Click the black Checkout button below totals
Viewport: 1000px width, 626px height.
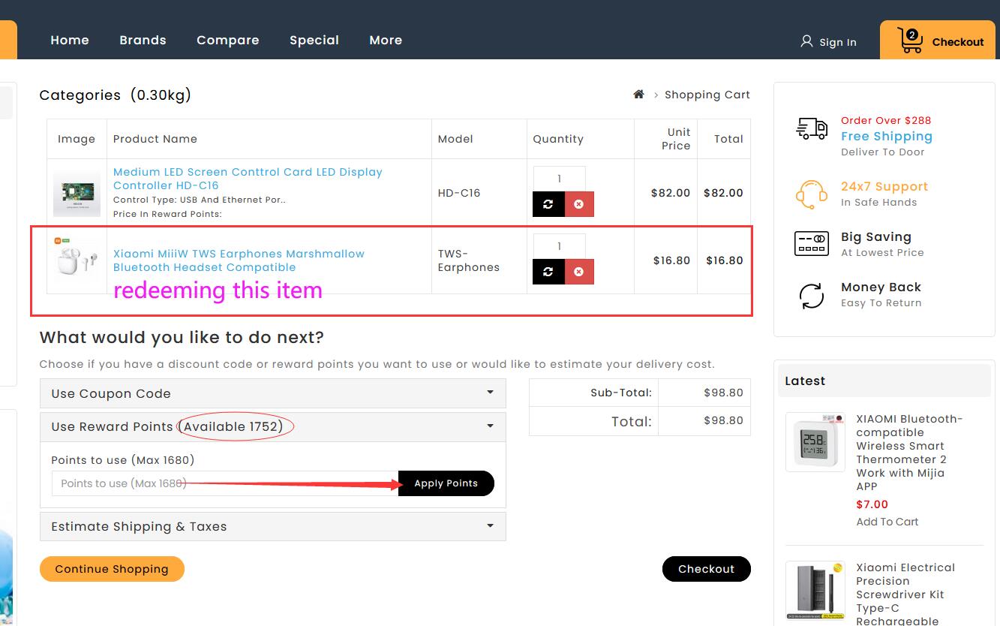[706, 569]
